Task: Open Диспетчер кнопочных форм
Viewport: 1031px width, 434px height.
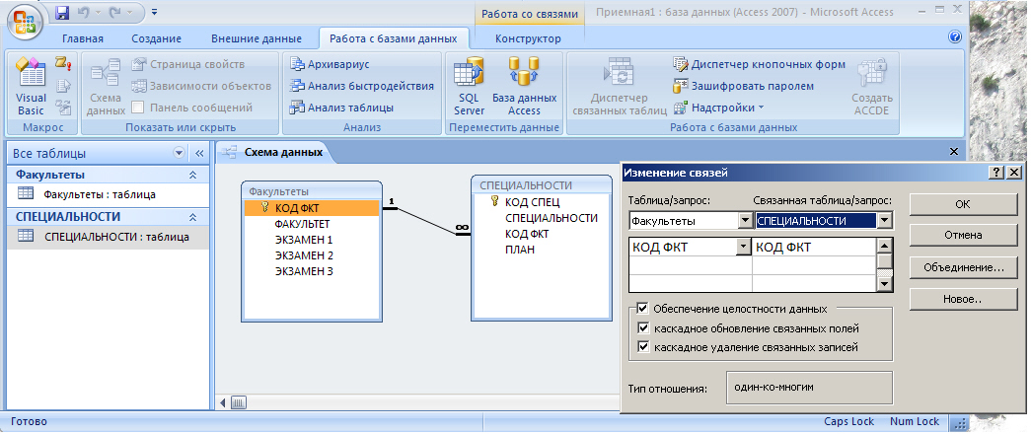Action: (x=758, y=64)
